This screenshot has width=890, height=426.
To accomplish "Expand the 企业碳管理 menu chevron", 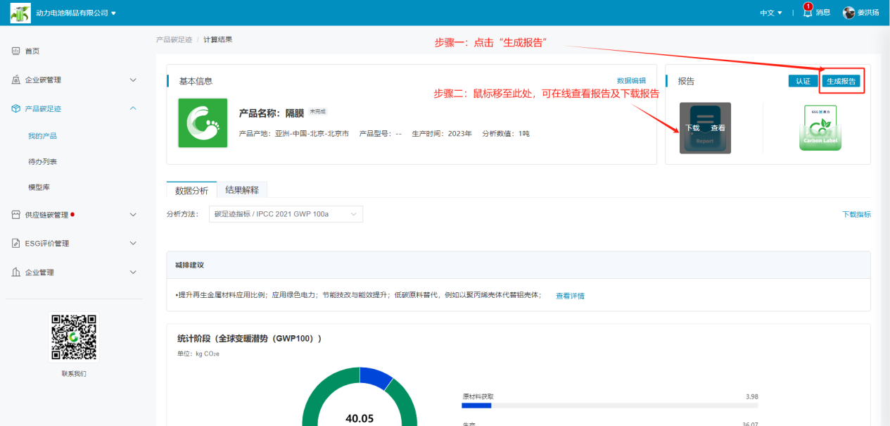I will point(133,80).
